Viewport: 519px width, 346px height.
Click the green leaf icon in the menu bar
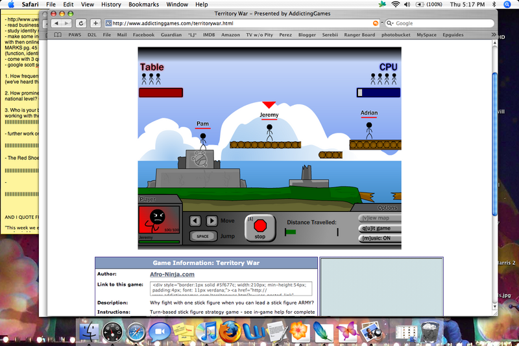(383, 5)
